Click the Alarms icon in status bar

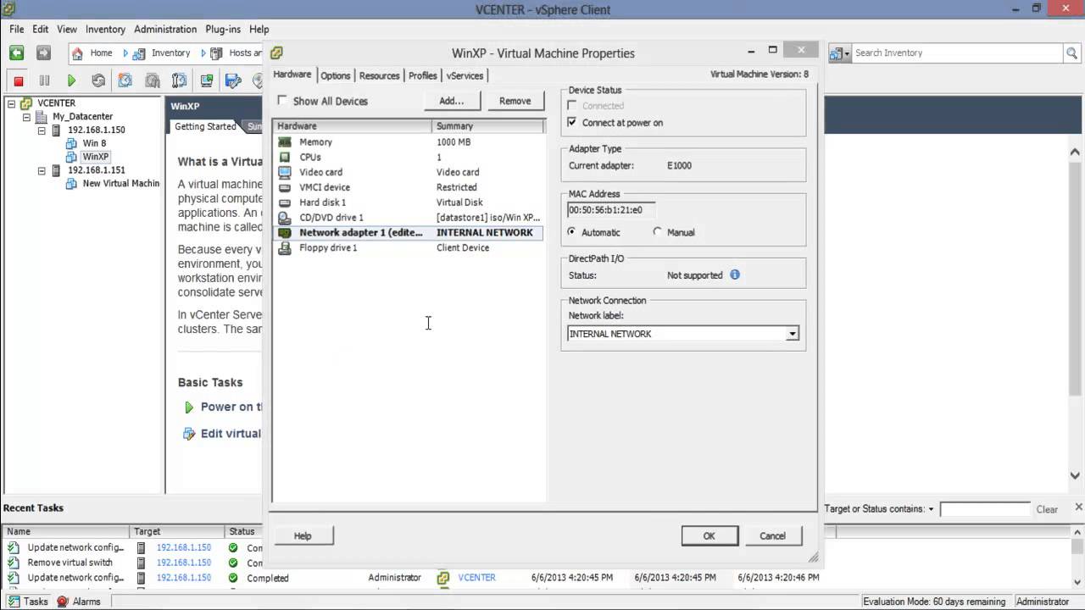[63, 602]
